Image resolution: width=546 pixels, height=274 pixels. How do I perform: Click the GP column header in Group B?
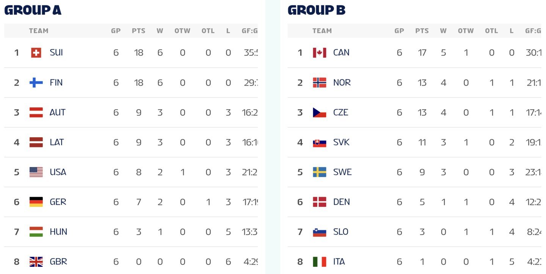(399, 31)
